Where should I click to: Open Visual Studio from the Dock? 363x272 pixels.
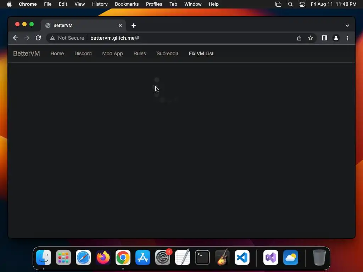(271, 257)
